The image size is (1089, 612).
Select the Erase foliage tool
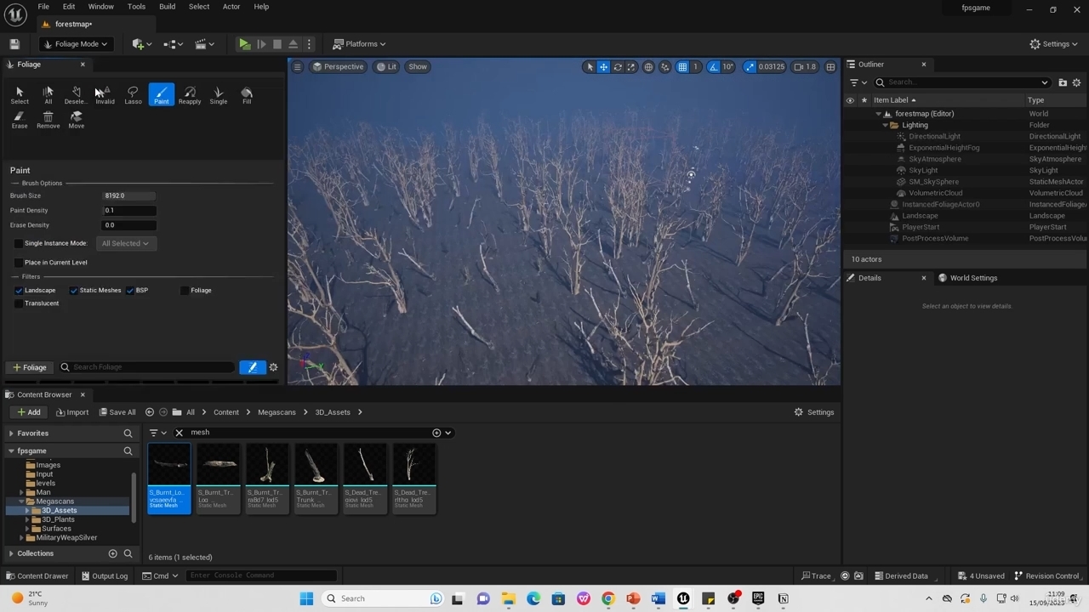20,120
